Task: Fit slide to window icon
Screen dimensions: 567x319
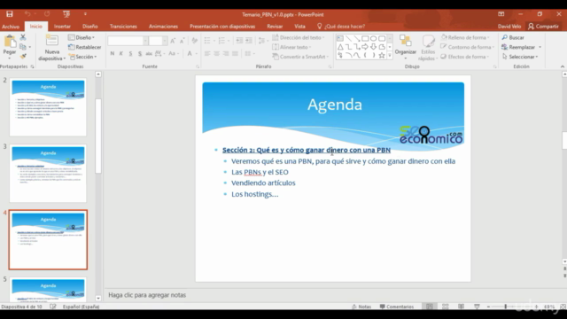Action: point(563,307)
